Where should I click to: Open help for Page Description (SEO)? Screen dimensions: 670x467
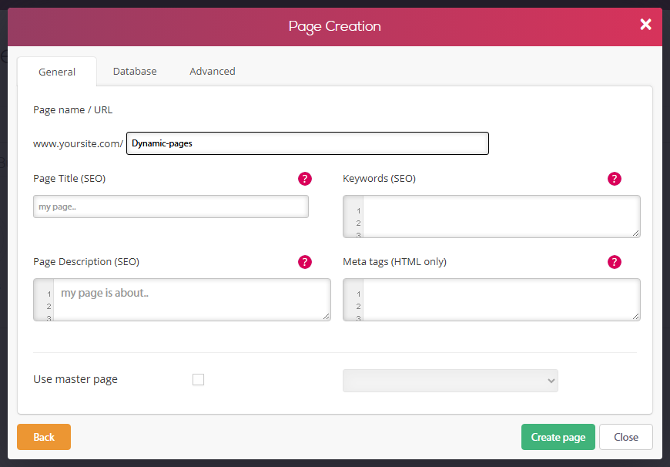pos(305,262)
